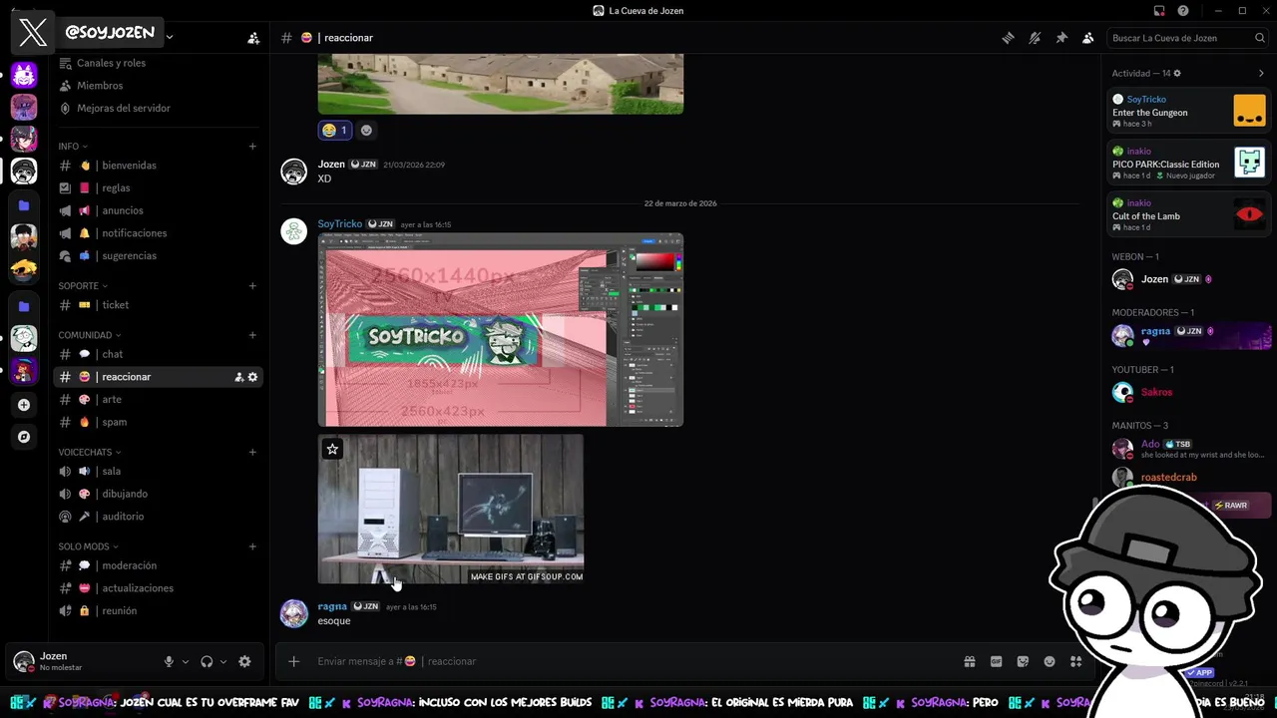Open the GIF picker

click(996, 661)
